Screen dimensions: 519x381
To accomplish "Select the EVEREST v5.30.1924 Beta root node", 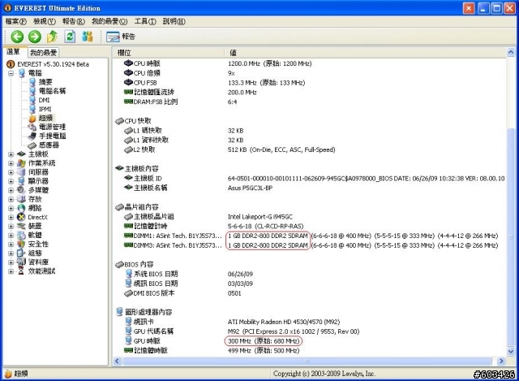I will (53, 64).
